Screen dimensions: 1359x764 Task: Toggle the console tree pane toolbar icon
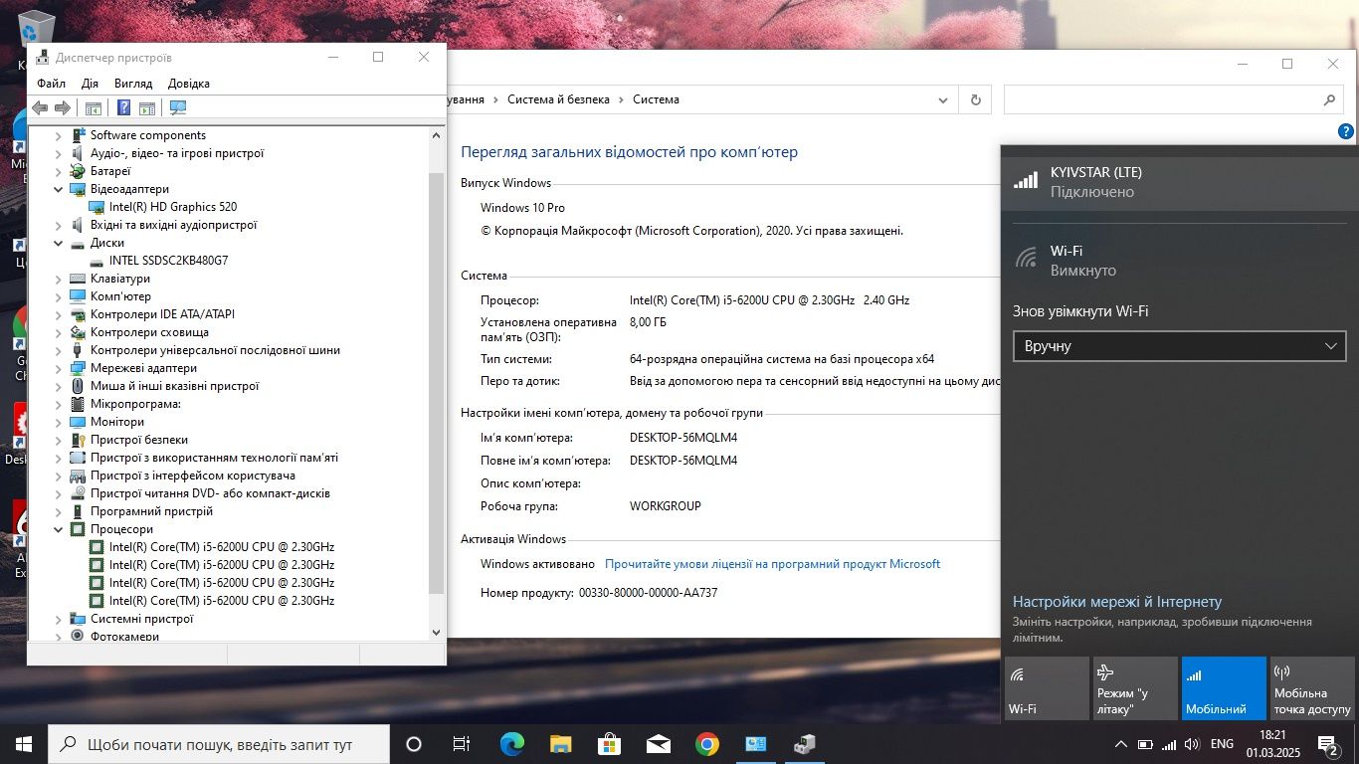pos(93,107)
